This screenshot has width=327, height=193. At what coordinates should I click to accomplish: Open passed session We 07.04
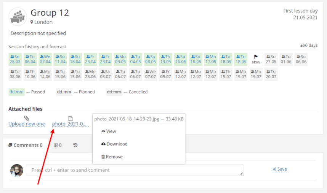point(45,59)
